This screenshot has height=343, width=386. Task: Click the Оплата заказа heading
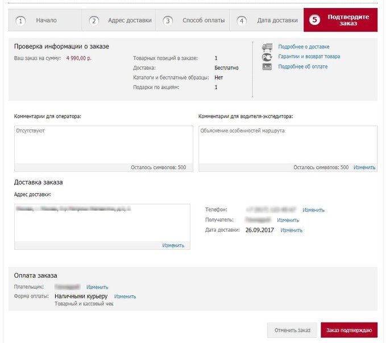[x=35, y=275]
